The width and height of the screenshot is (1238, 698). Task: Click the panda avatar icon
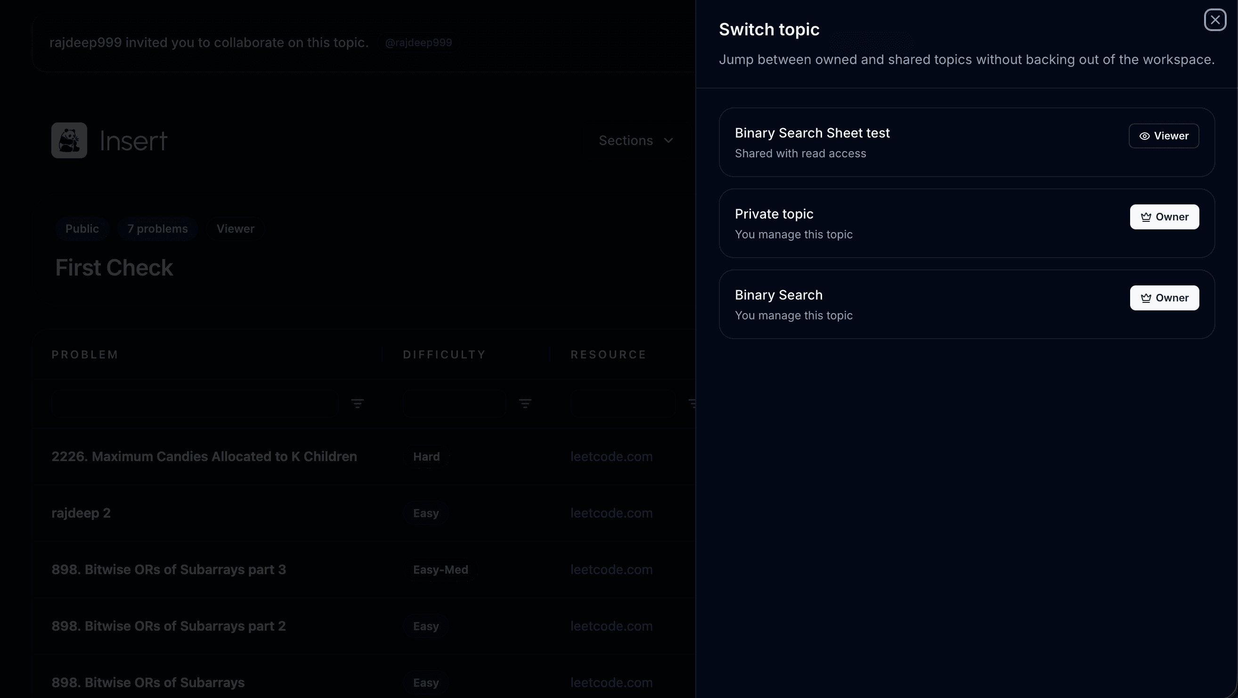(69, 140)
